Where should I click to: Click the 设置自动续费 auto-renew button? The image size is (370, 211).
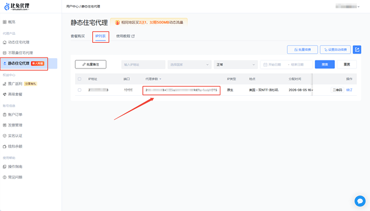(335, 50)
